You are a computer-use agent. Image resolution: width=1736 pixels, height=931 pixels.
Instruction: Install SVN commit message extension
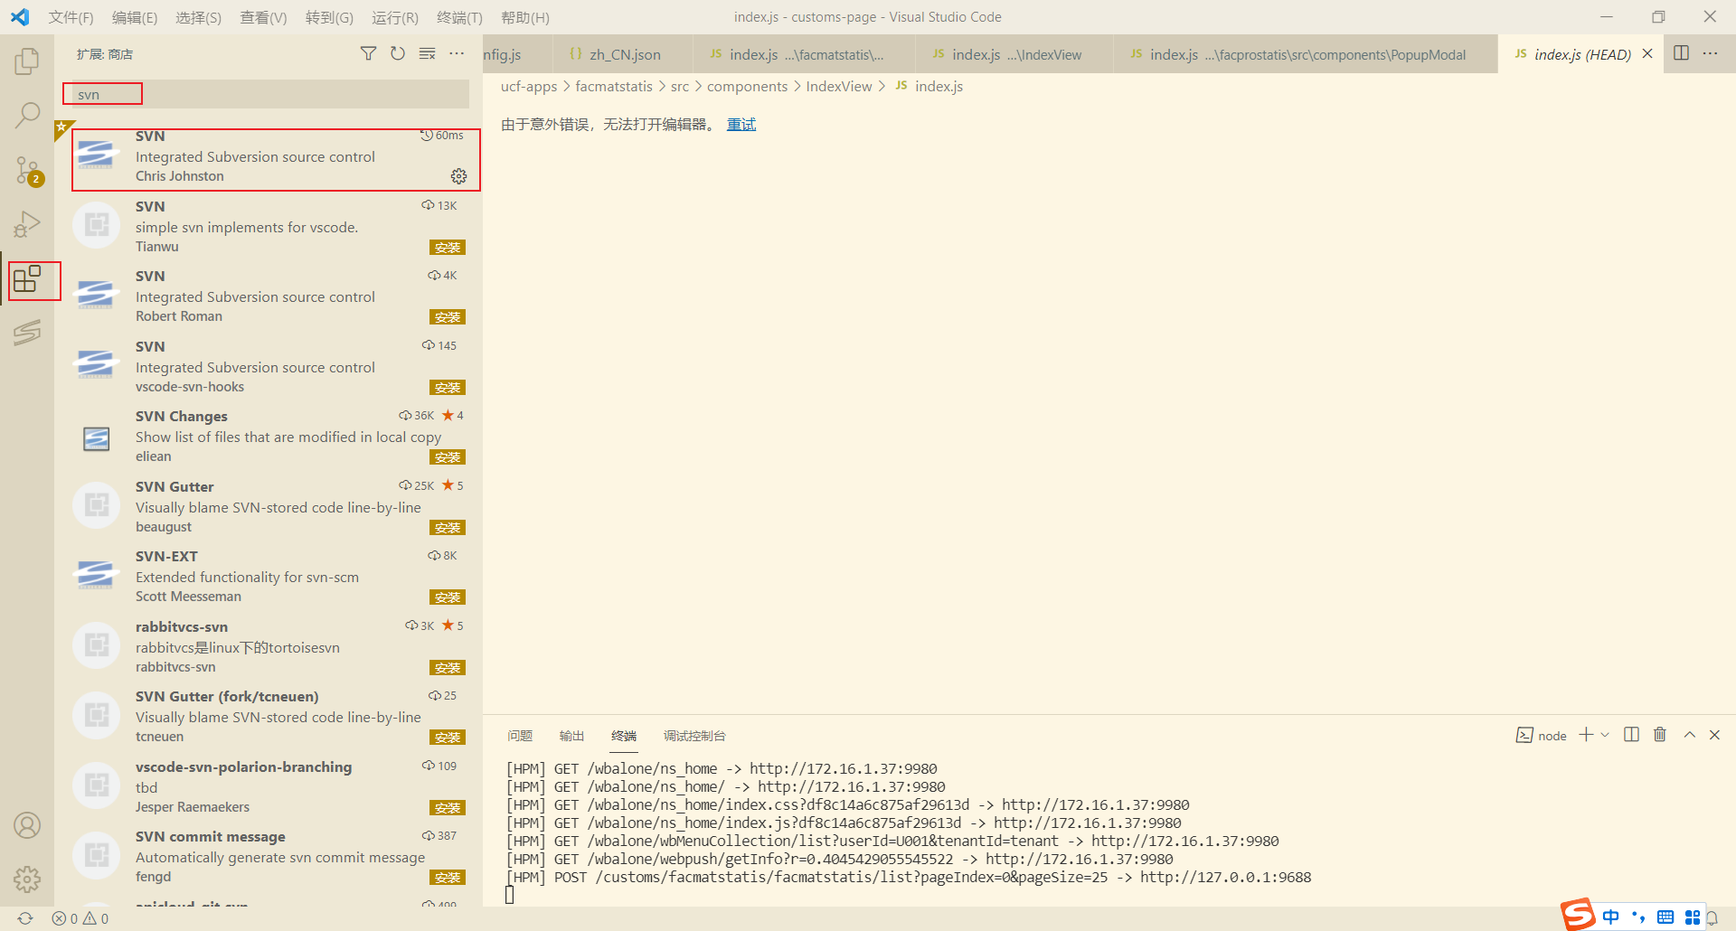[x=448, y=878]
